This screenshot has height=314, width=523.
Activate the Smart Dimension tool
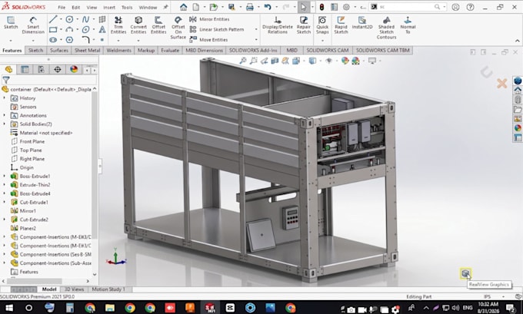[33, 25]
